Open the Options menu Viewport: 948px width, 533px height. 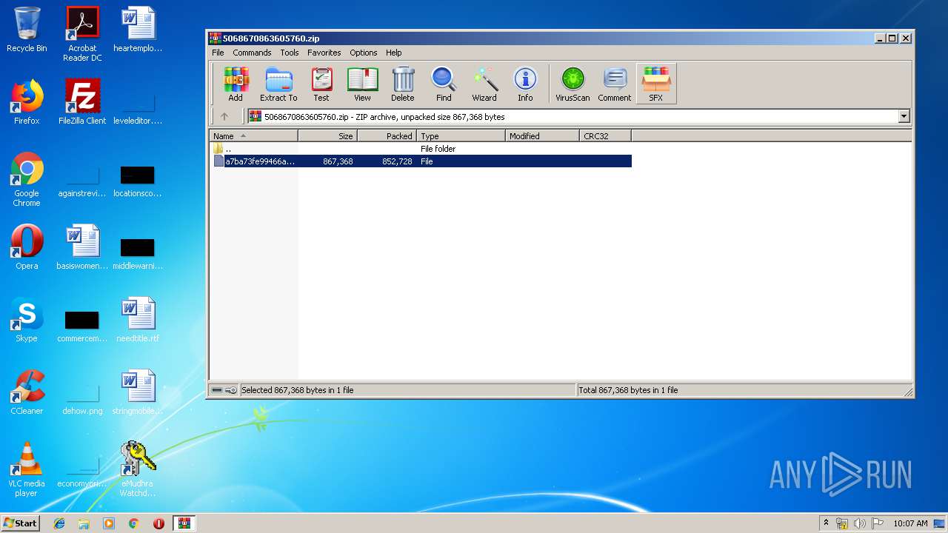364,53
